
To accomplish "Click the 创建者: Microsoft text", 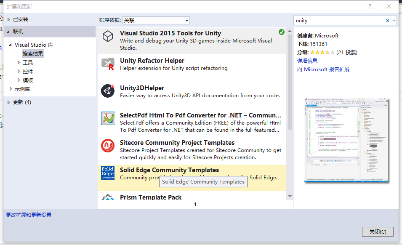I will 318,36.
